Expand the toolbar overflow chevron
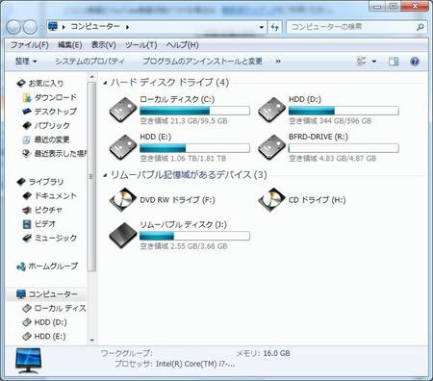The image size is (433, 381). point(278,62)
